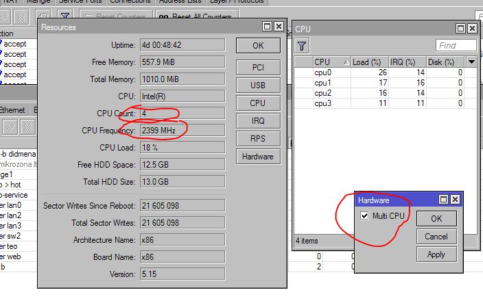
Task: Click the Free Memory value 557.9 MiB
Action: [x=182, y=62]
